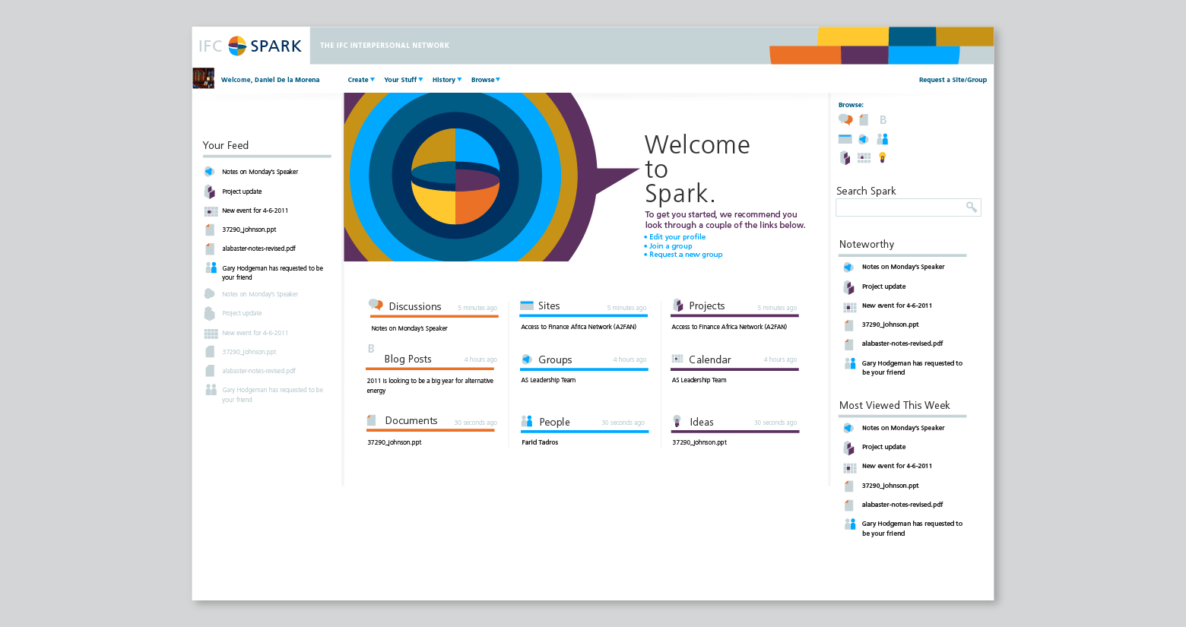Open Access to Finance Africa Network under Sites
The height and width of the screenshot is (627, 1186).
pyautogui.click(x=579, y=327)
